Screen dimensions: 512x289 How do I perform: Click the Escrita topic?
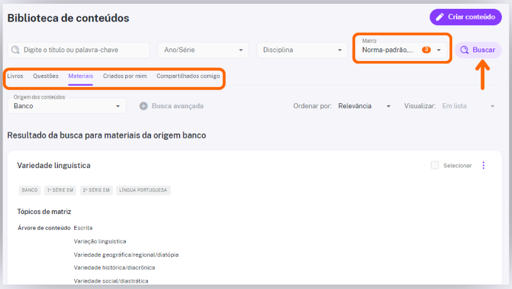[x=83, y=228]
